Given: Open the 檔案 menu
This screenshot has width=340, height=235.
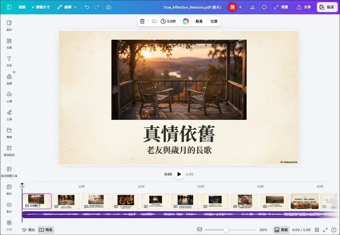Looking at the screenshot, I should pos(22,7).
